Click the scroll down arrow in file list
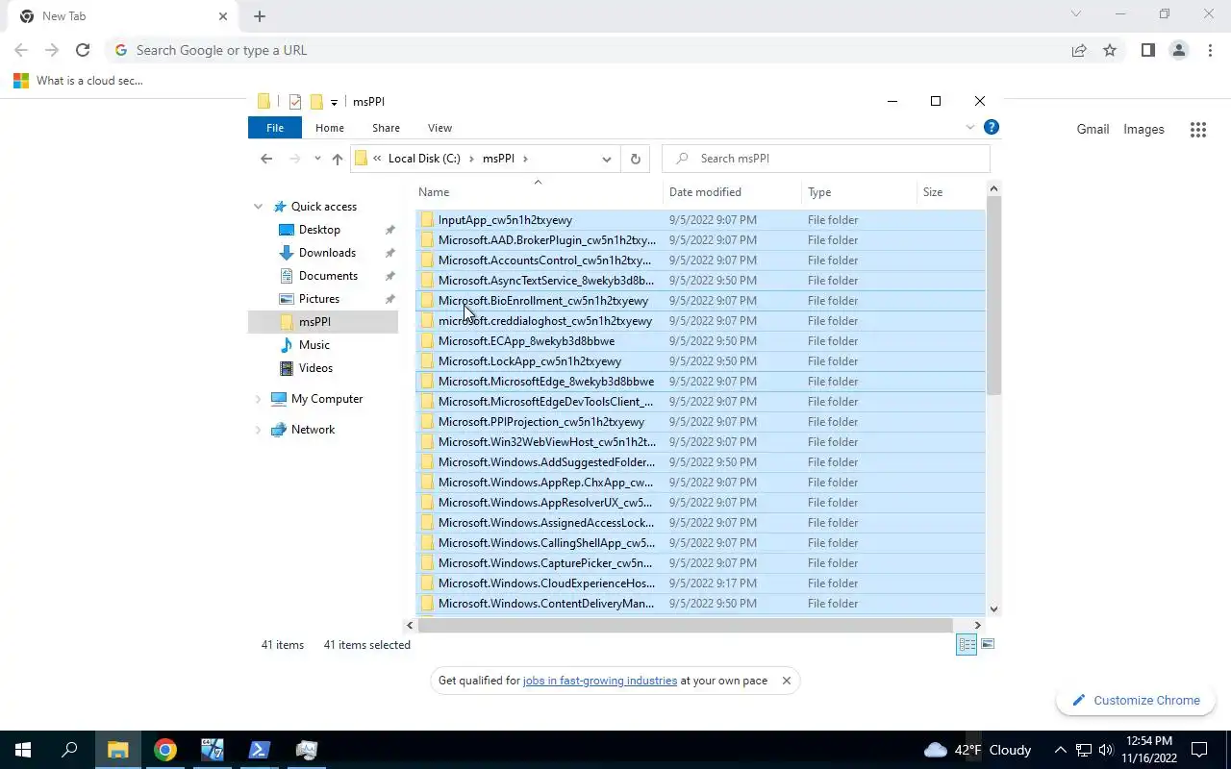 tap(993, 608)
